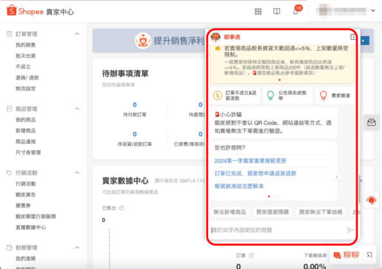Click the green lightbulb icon
Screen dimensions: 382x269
tap(270, 95)
